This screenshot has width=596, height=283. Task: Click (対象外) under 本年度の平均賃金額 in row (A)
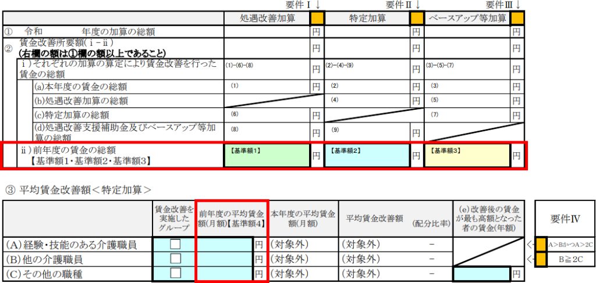tap(289, 245)
